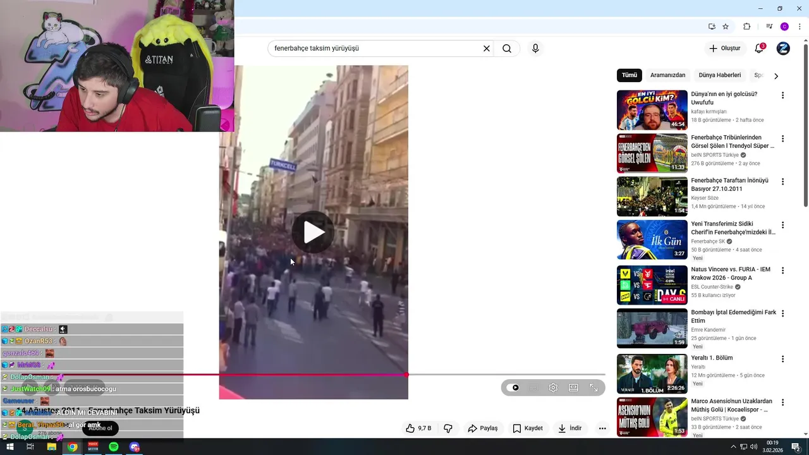The width and height of the screenshot is (809, 455).
Task: Open options for Fenerbahçe Tribünlerinden Görsel Şölen video
Action: [x=782, y=138]
